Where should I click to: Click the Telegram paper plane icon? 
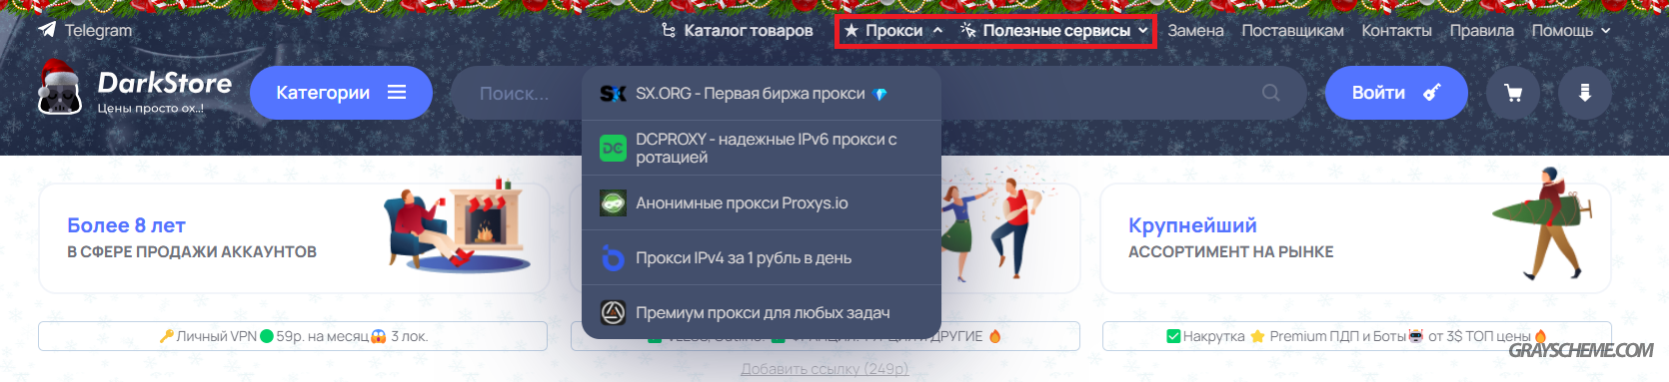tap(47, 30)
